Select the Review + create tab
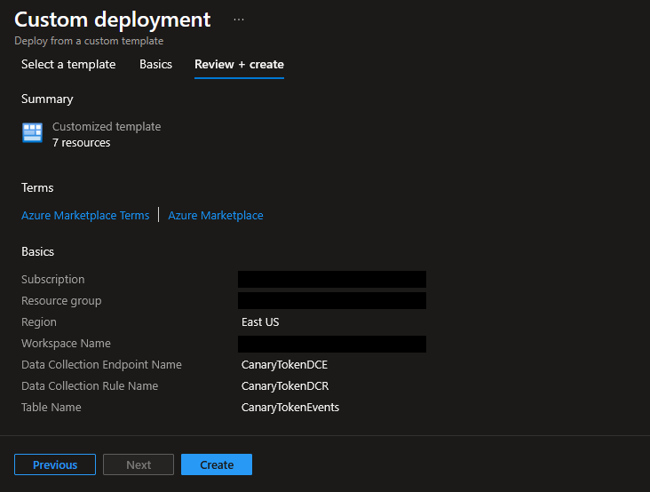The width and height of the screenshot is (650, 492). tap(239, 64)
